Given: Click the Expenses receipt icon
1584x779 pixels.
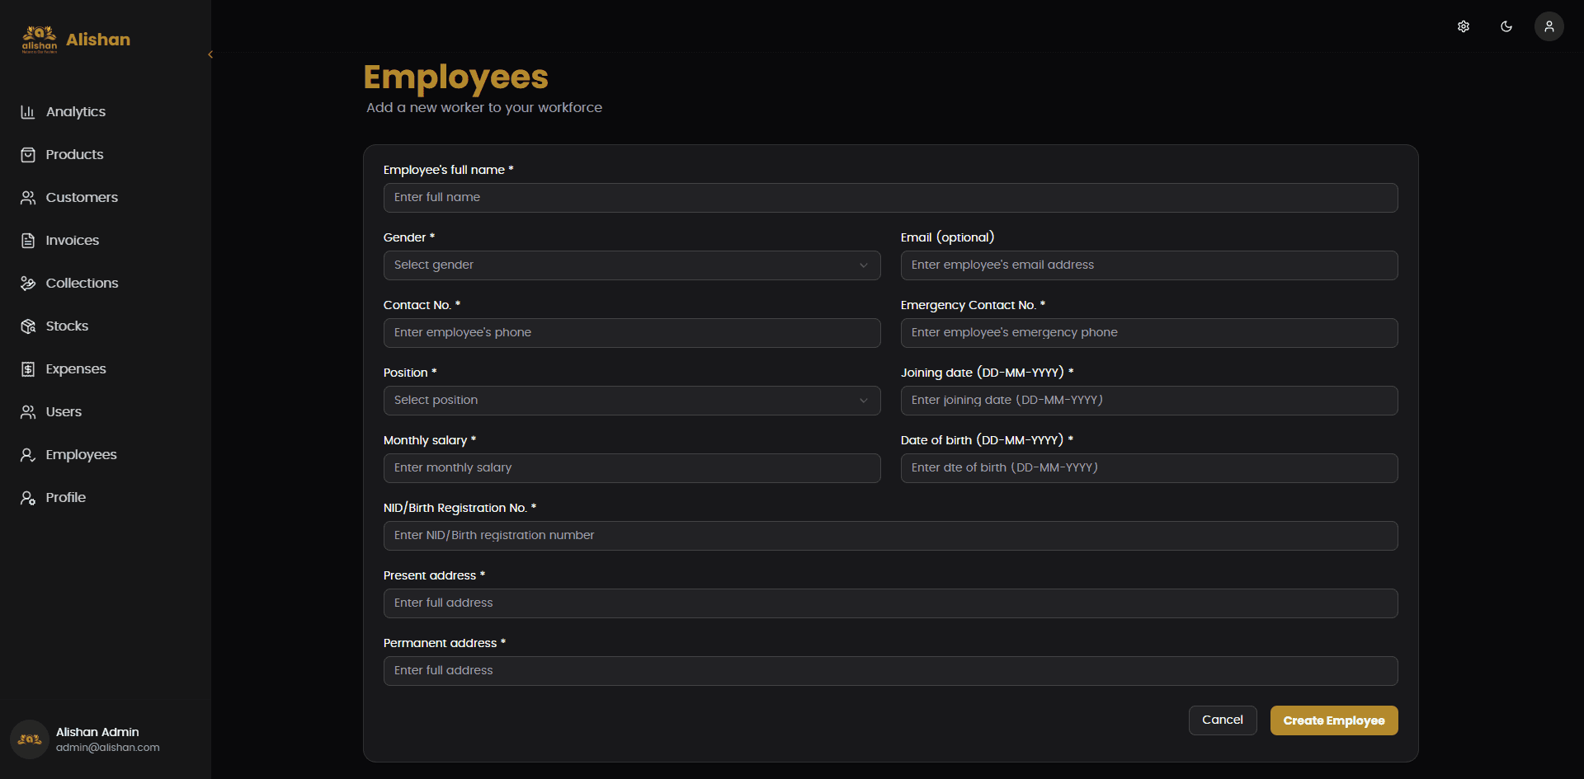Looking at the screenshot, I should tap(28, 369).
